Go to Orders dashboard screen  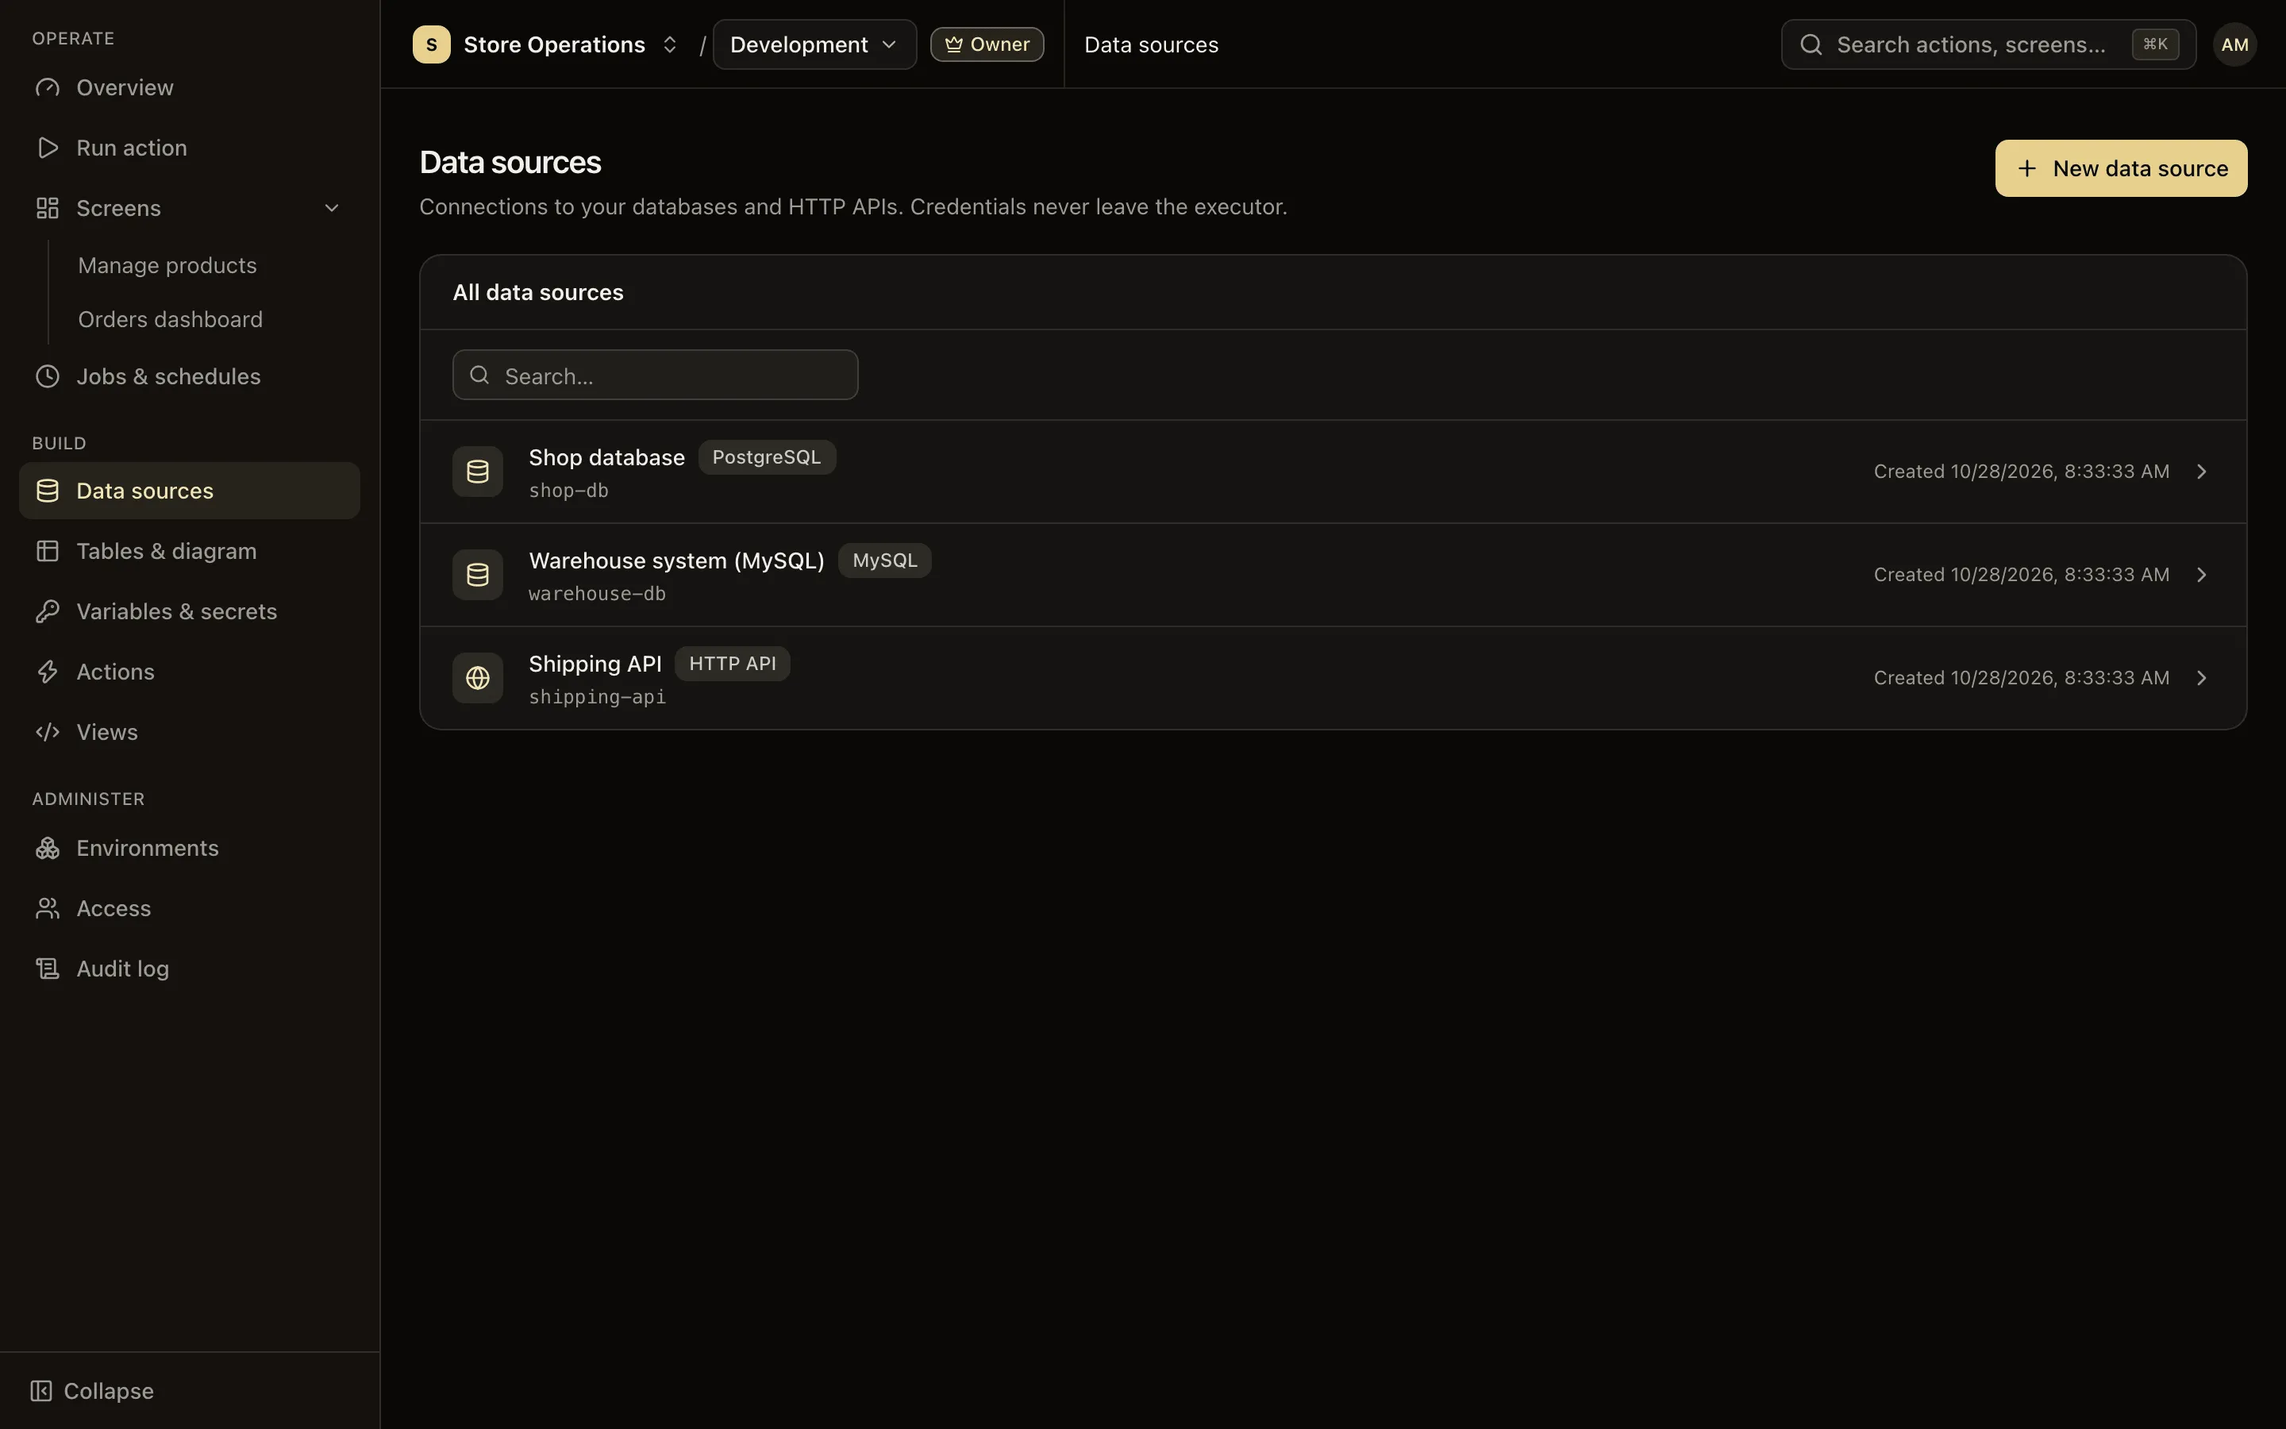(170, 319)
